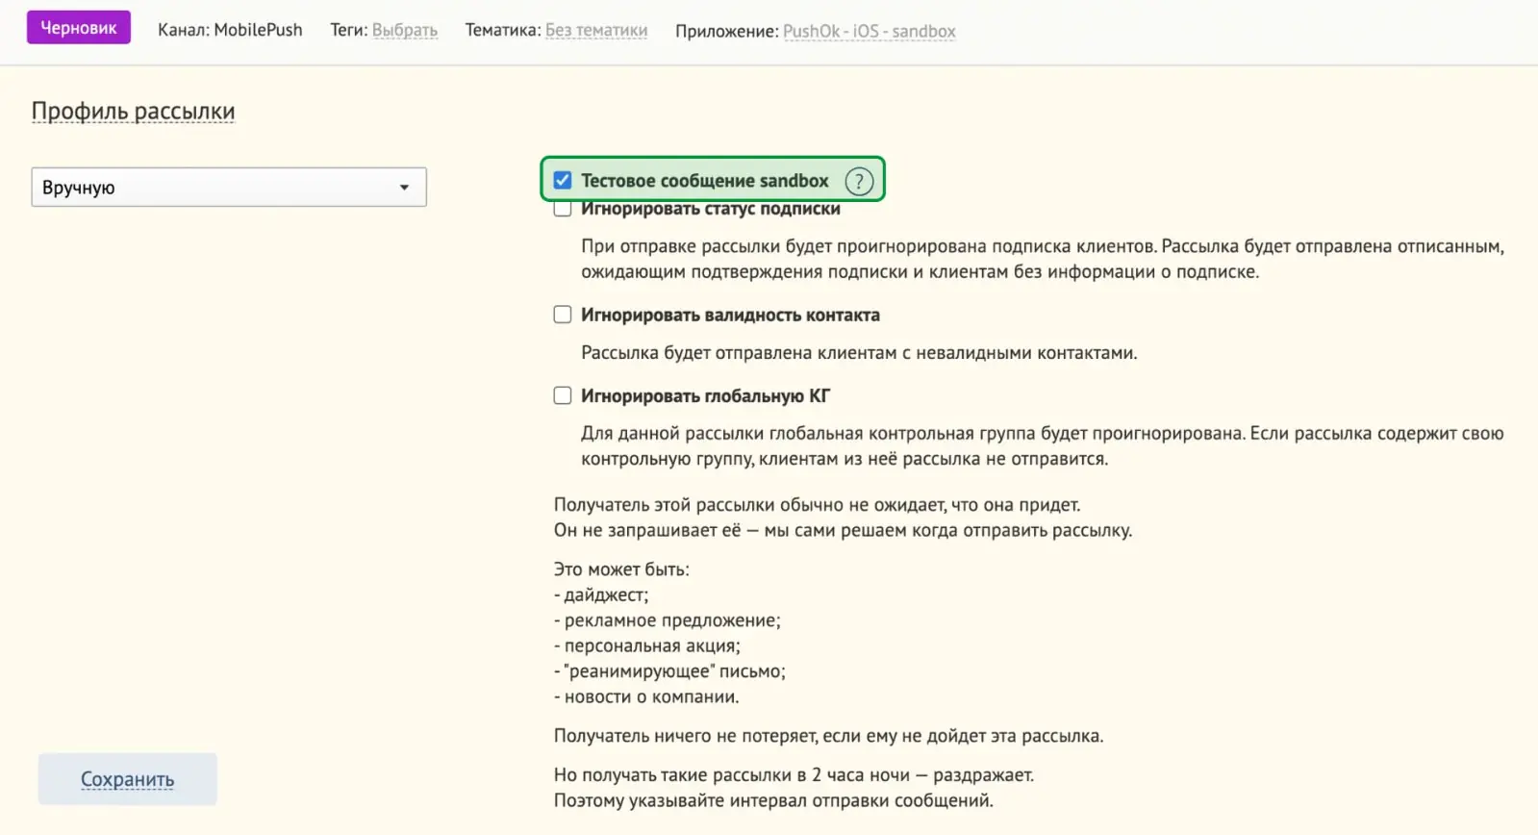Click the Тематика: label in the header
Viewport: 1538px width, 835px height.
(x=503, y=30)
